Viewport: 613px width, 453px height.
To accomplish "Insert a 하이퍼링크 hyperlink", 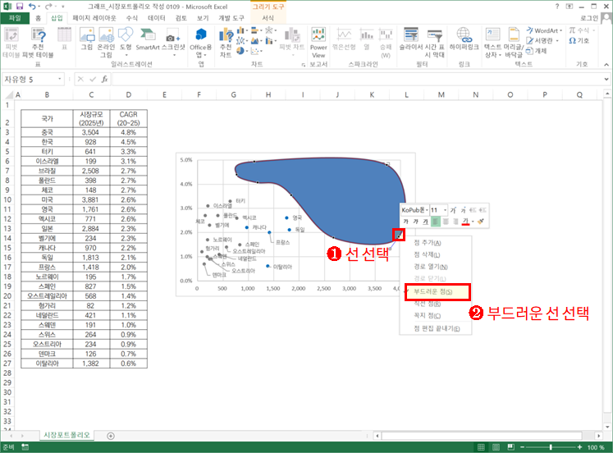I will pos(464,39).
